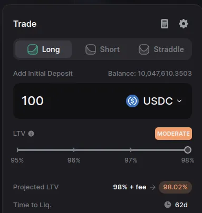Switch to the Short tab
Viewport: 202px width, 213px height.
tap(102, 49)
